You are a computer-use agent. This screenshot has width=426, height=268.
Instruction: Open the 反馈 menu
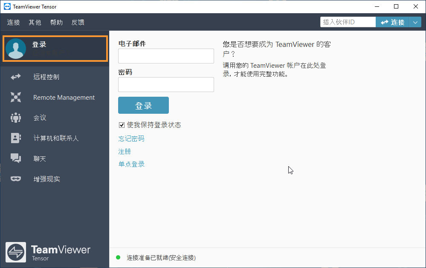pos(78,22)
